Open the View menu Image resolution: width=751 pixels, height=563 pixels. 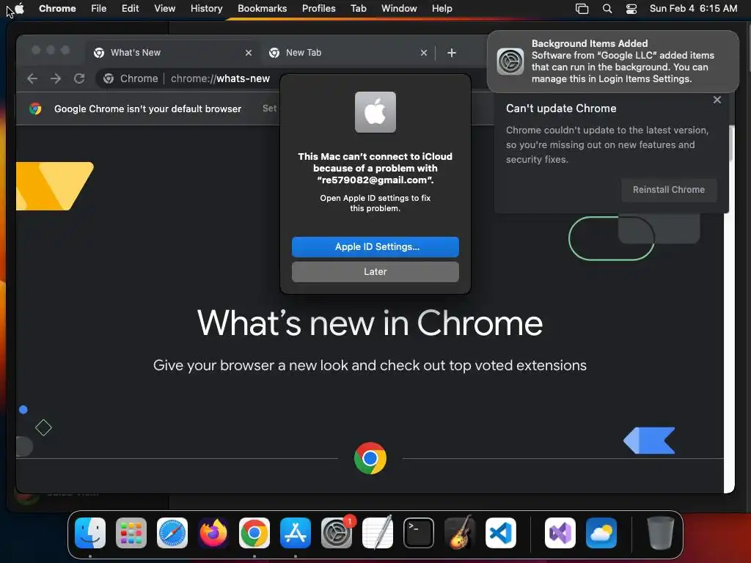tap(164, 8)
